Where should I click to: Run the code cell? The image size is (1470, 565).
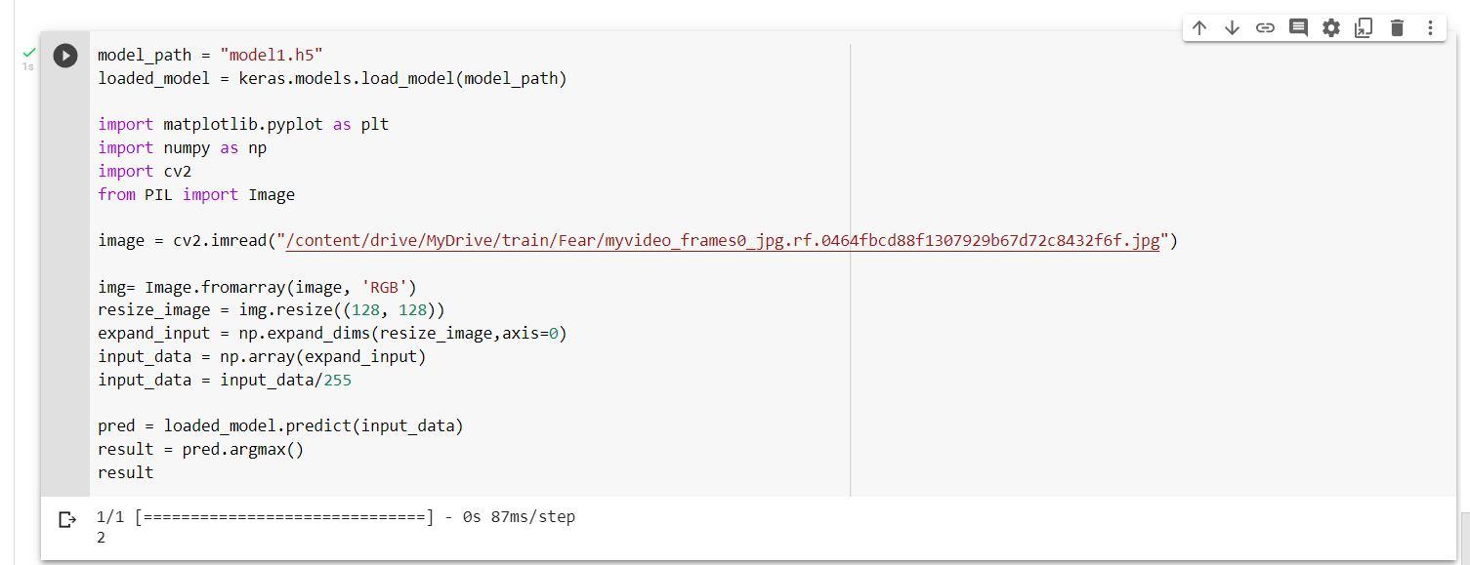tap(64, 56)
